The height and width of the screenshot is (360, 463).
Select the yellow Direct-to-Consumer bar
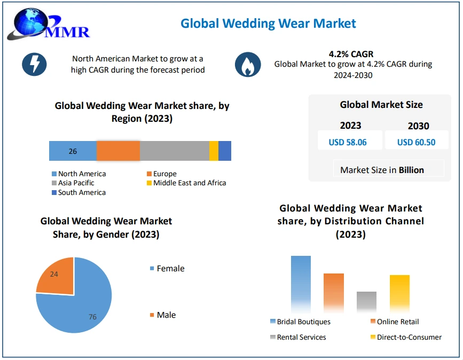point(399,292)
